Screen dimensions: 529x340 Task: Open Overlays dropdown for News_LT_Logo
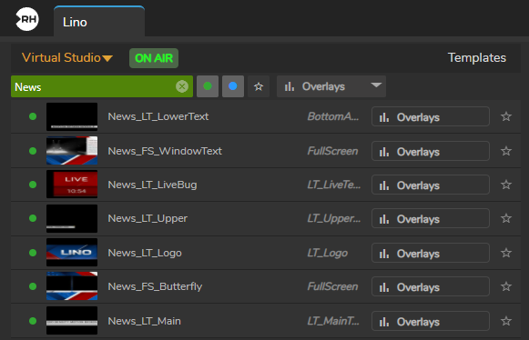click(x=431, y=253)
